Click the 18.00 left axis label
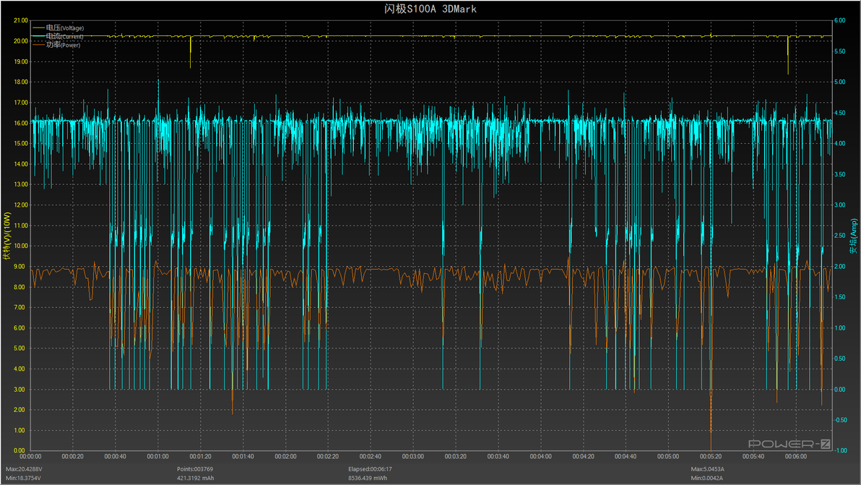 click(x=20, y=82)
